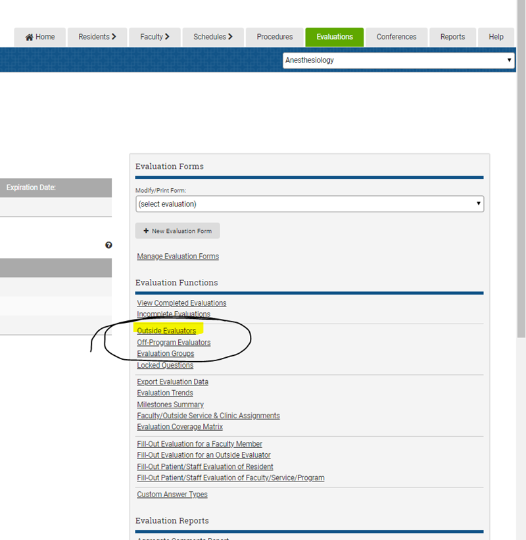Open View Completed Evaluations

(x=181, y=303)
